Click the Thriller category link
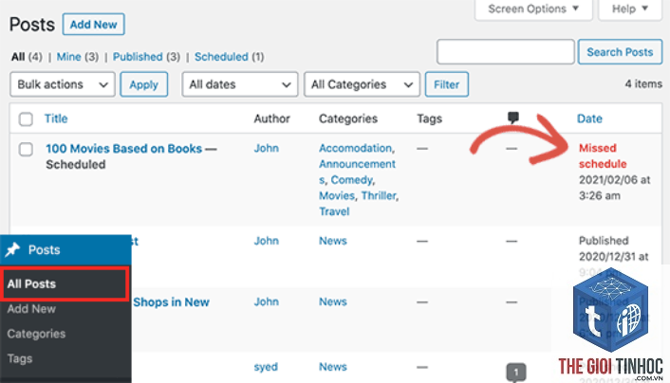 (x=379, y=195)
